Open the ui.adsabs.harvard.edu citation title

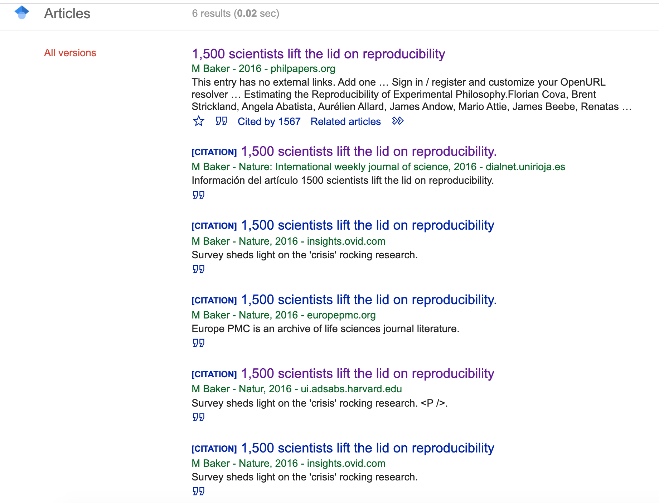[368, 374]
